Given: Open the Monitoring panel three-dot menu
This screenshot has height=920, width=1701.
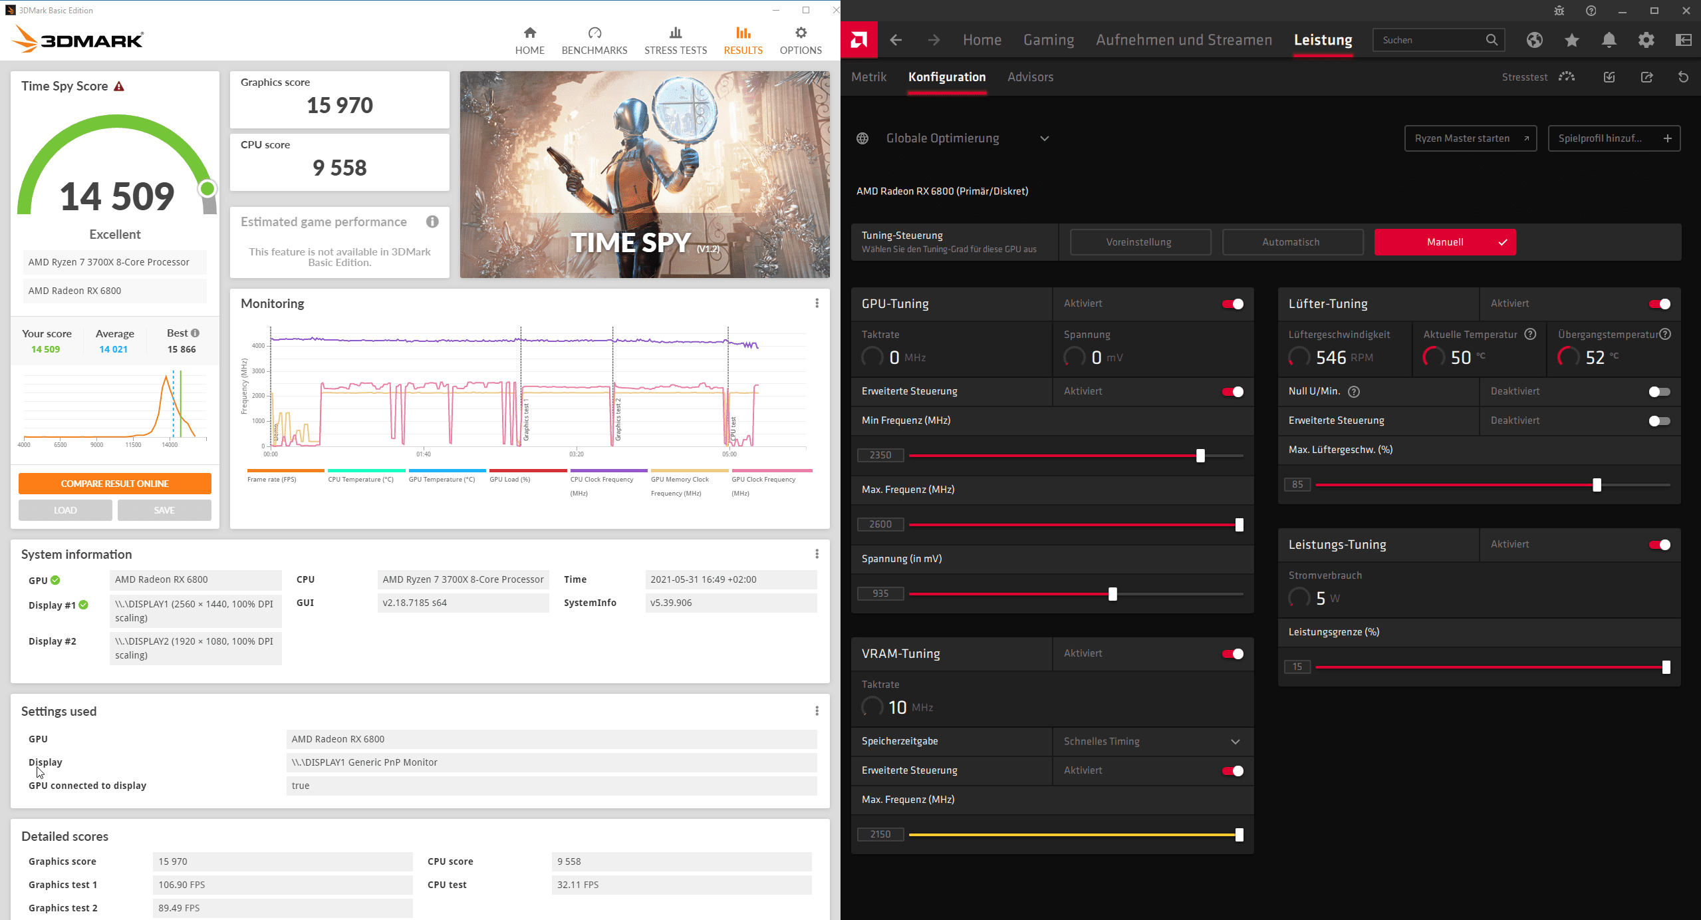Looking at the screenshot, I should pyautogui.click(x=817, y=303).
